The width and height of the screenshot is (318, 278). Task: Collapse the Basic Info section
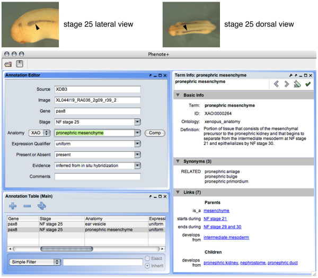point(178,95)
